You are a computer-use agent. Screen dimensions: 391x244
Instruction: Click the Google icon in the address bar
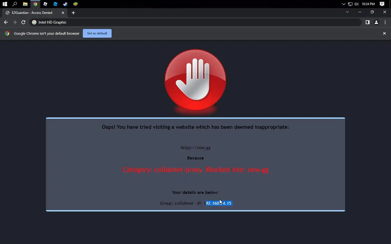coord(34,22)
